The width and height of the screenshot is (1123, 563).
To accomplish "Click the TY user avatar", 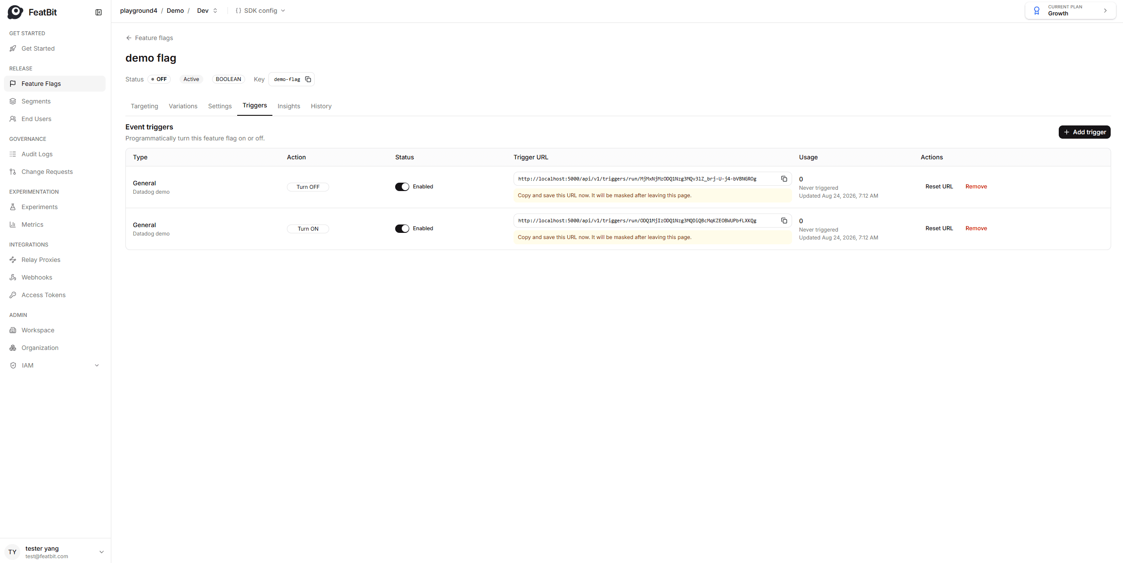I will (x=12, y=552).
